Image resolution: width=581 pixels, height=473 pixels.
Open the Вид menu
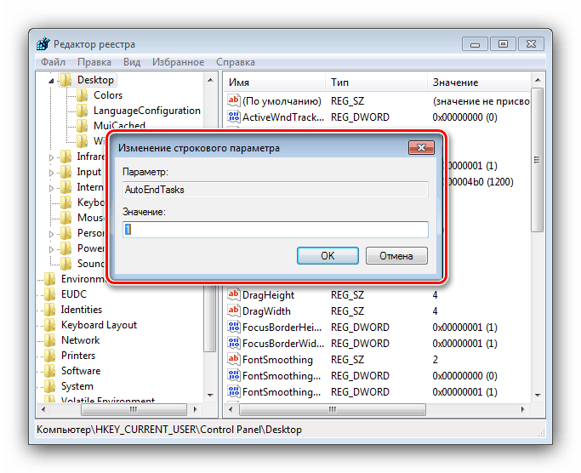tap(132, 62)
